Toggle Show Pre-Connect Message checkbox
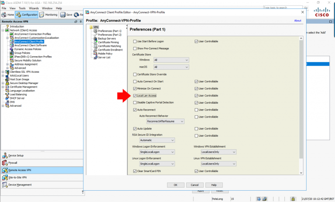 pos(135,48)
